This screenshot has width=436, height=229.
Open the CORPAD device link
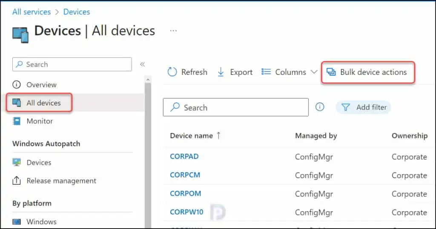point(184,157)
